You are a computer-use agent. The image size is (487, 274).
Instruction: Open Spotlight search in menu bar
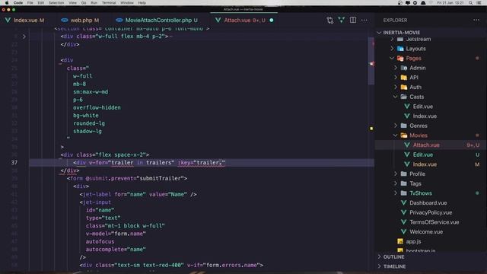tap(471, 3)
